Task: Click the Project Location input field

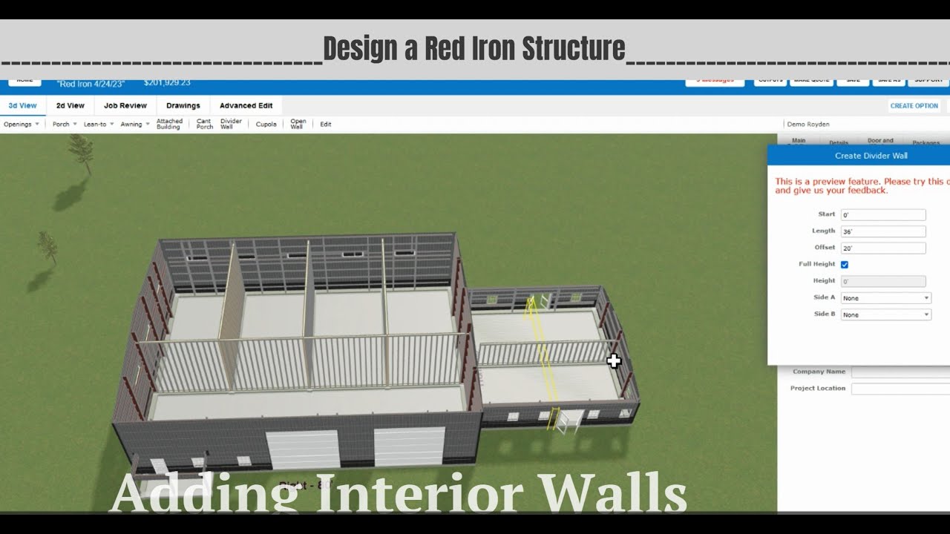Action: tap(900, 389)
